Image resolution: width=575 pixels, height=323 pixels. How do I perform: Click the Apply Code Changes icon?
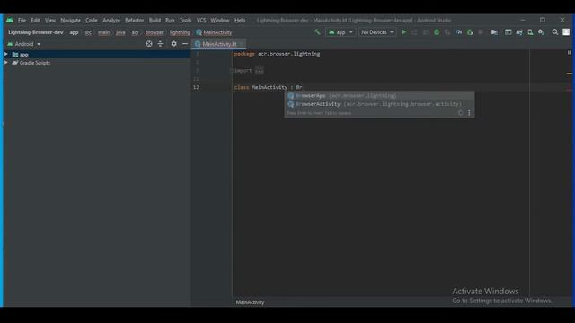pyautogui.click(x=426, y=32)
